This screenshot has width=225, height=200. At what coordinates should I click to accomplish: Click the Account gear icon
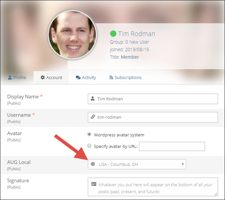click(x=43, y=77)
